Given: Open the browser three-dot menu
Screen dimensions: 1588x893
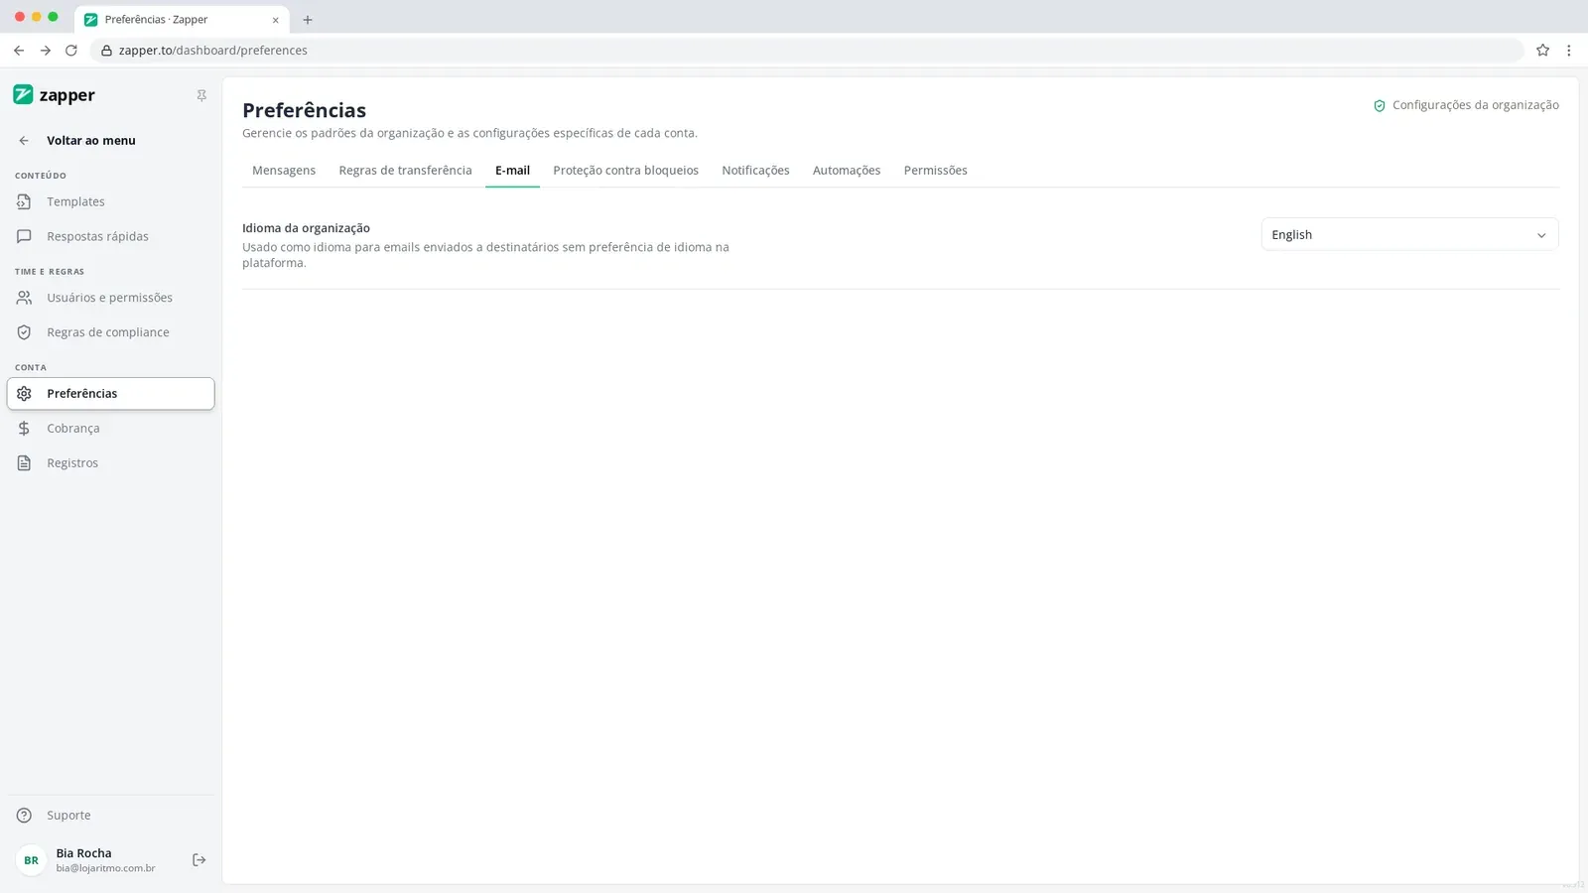Looking at the screenshot, I should (x=1568, y=51).
